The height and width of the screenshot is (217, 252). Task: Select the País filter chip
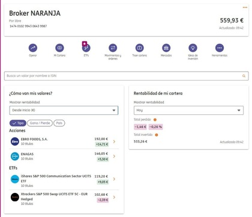[x=59, y=123]
